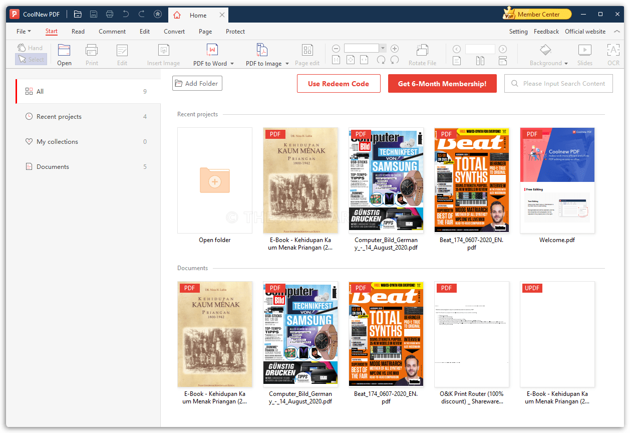Image resolution: width=630 pixels, height=433 pixels.
Task: Expand the Background dropdown arrow
Action: pos(566,64)
